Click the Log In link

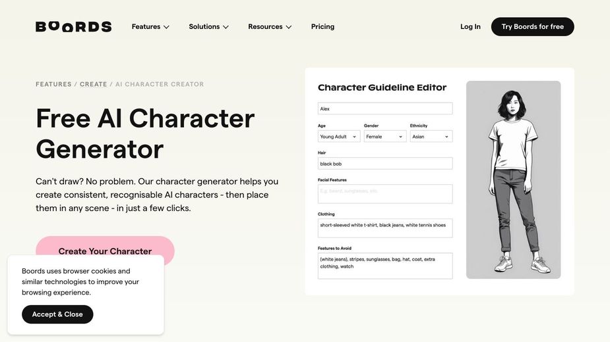coord(470,26)
